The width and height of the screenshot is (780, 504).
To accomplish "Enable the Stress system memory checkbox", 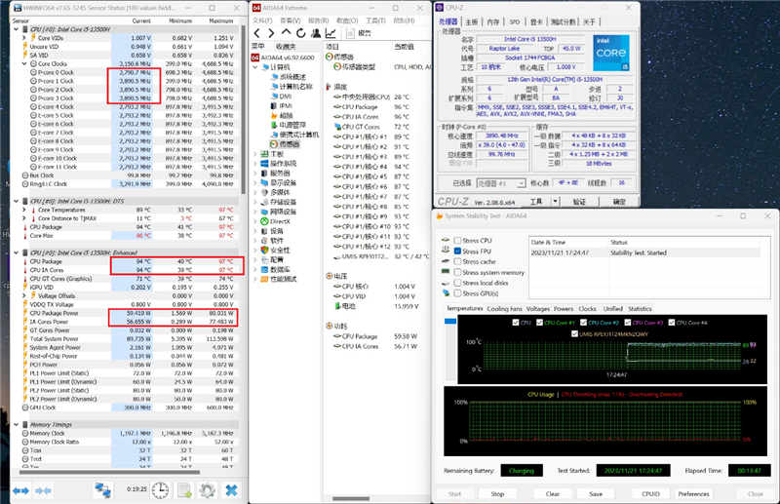I will click(x=457, y=272).
